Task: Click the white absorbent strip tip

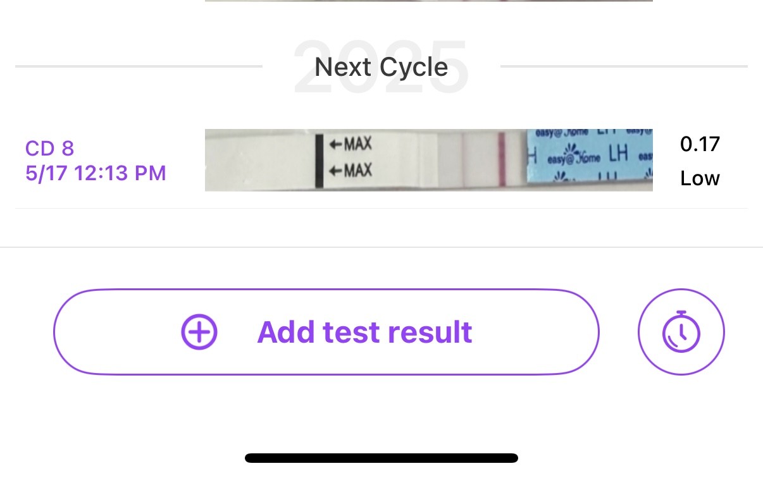Action: (x=259, y=161)
